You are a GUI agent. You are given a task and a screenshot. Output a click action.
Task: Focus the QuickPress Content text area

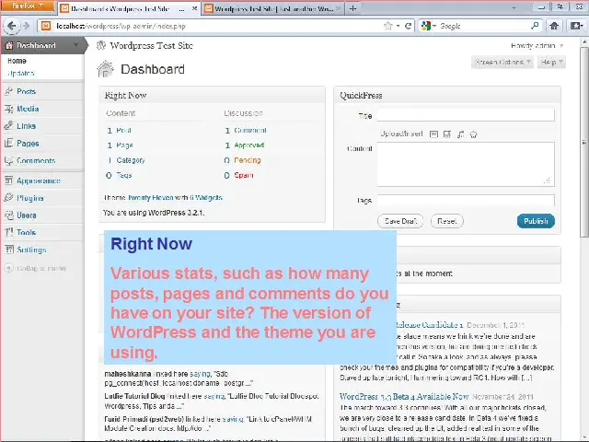click(466, 164)
